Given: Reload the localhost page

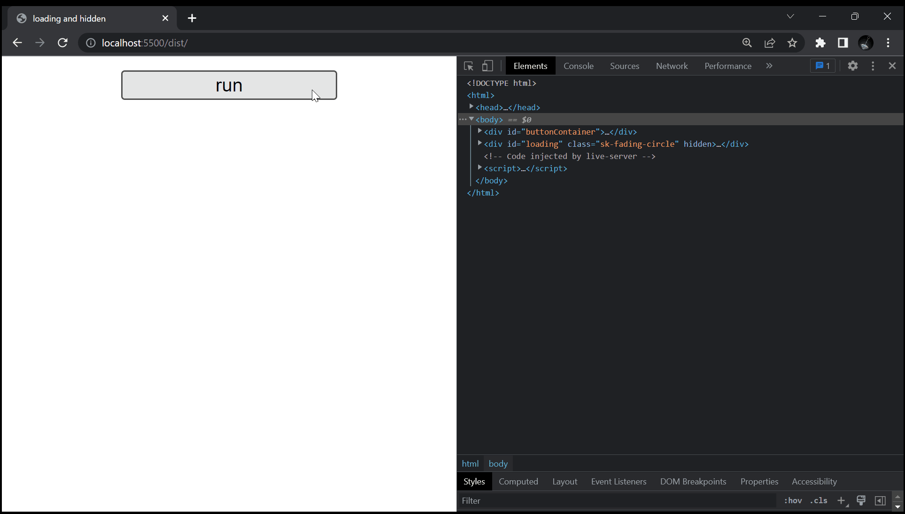Looking at the screenshot, I should (x=62, y=43).
